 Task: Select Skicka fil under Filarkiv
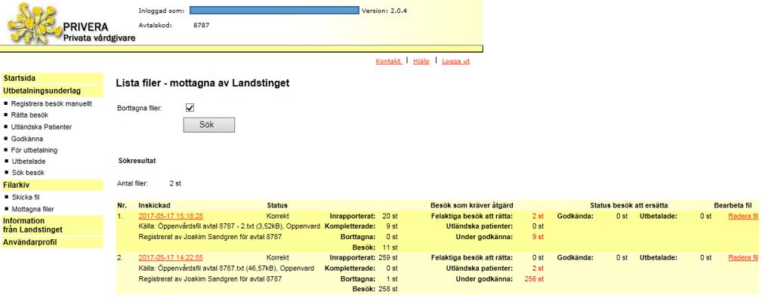point(26,197)
